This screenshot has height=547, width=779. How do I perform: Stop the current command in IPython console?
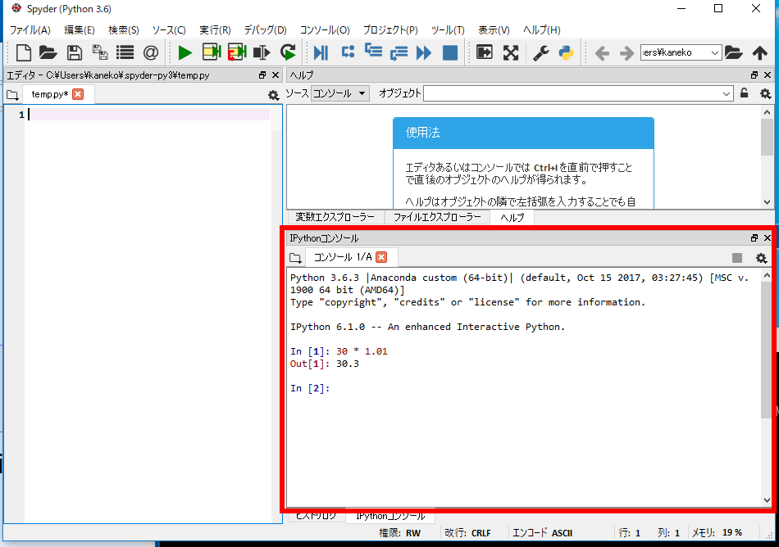click(737, 258)
